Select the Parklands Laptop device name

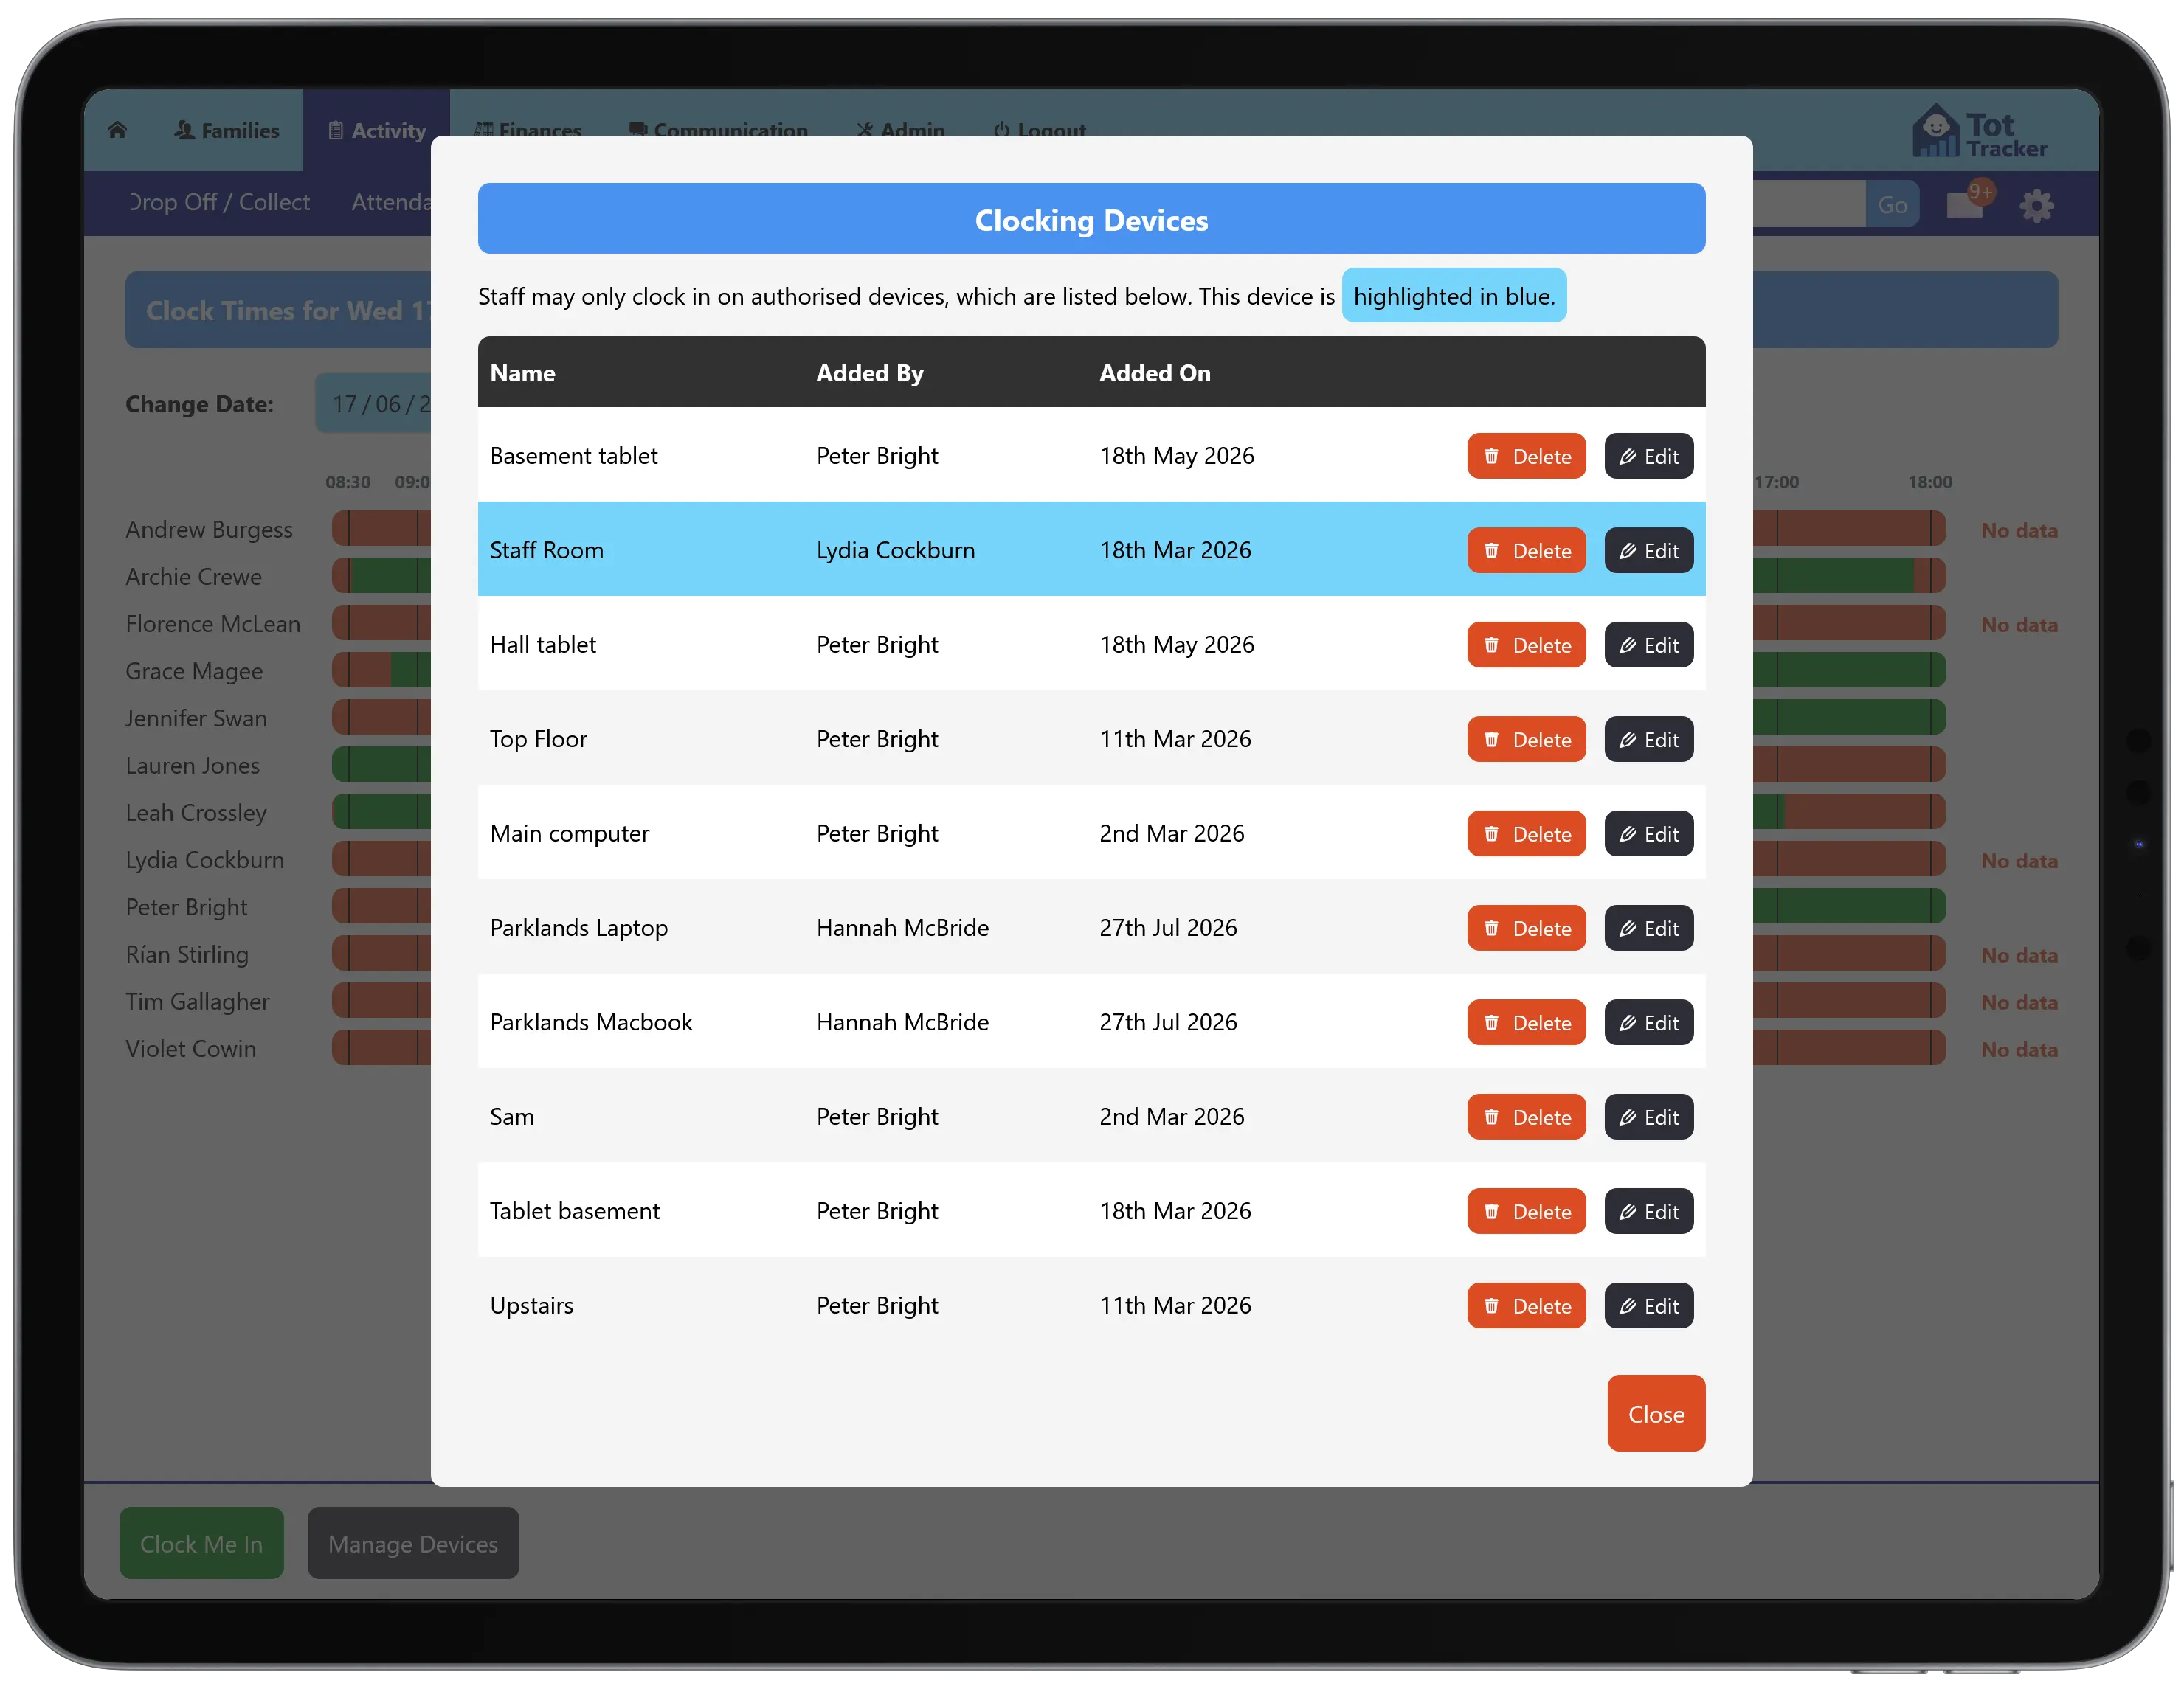pyautogui.click(x=578, y=929)
